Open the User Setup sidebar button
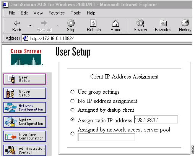 25,79
